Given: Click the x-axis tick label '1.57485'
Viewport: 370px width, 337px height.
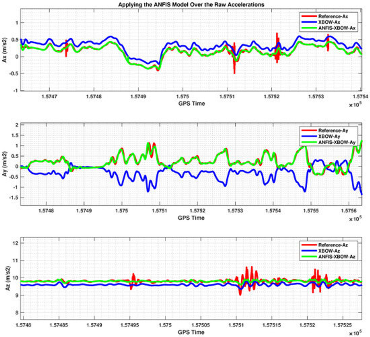Looking at the screenshot, I should pos(59,325).
